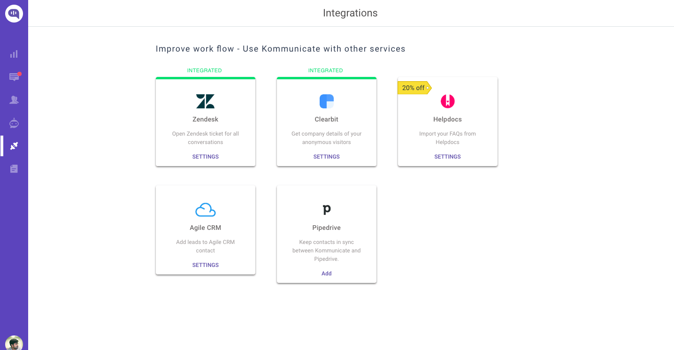Open Helpdocs integration SETTINGS
Viewport: 674px width, 350px height.
click(x=447, y=156)
